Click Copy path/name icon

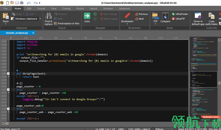pos(211,16)
